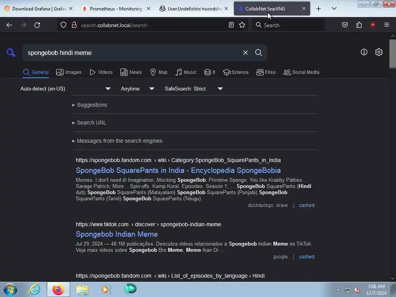Viewport: 396px width, 297px height.
Task: Open Windows Explorer folder in taskbar
Action: (82, 289)
